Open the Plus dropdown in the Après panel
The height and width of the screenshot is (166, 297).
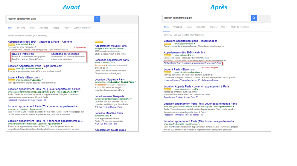point(224,27)
